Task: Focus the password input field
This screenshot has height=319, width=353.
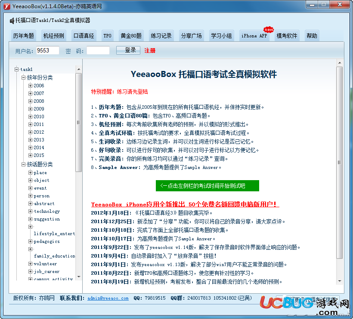Action: coord(98,50)
